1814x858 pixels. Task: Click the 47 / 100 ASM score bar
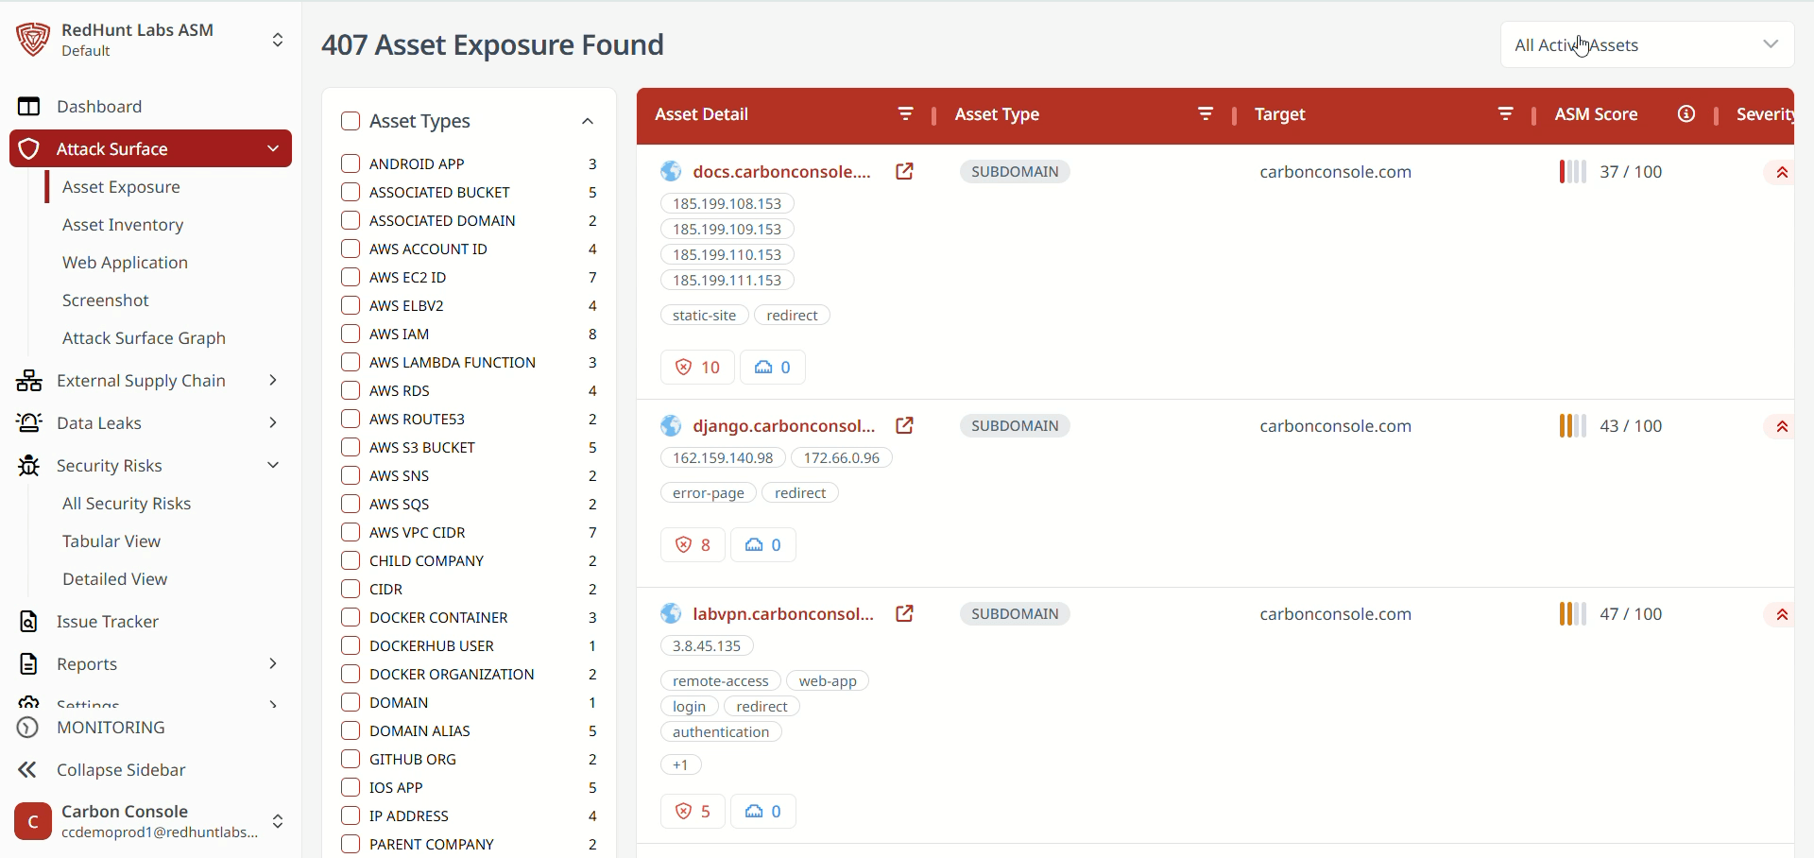coord(1573,614)
